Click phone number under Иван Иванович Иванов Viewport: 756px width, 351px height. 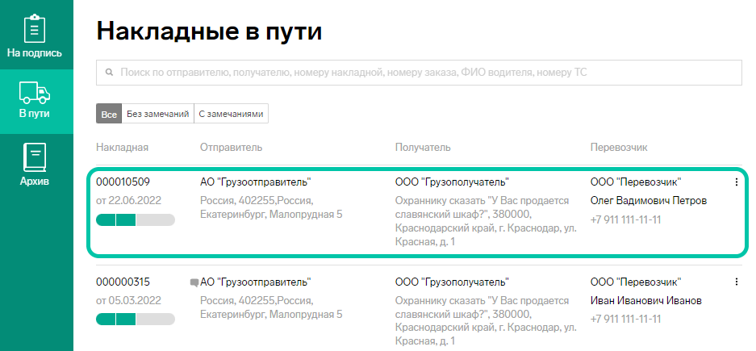625,320
